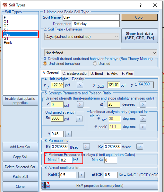Switch to the E. Adv. tab
Viewport: 164px width, 192px height.
click(x=112, y=74)
